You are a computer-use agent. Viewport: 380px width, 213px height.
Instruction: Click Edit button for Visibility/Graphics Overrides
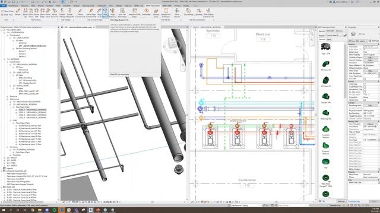point(370,57)
